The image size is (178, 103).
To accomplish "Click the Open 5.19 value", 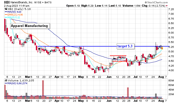I will pyautogui.click(x=73, y=6).
